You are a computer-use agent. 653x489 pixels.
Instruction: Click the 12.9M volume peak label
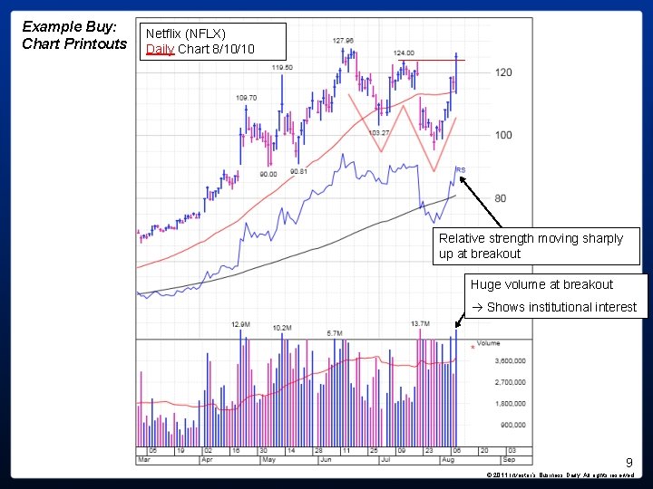click(x=240, y=325)
